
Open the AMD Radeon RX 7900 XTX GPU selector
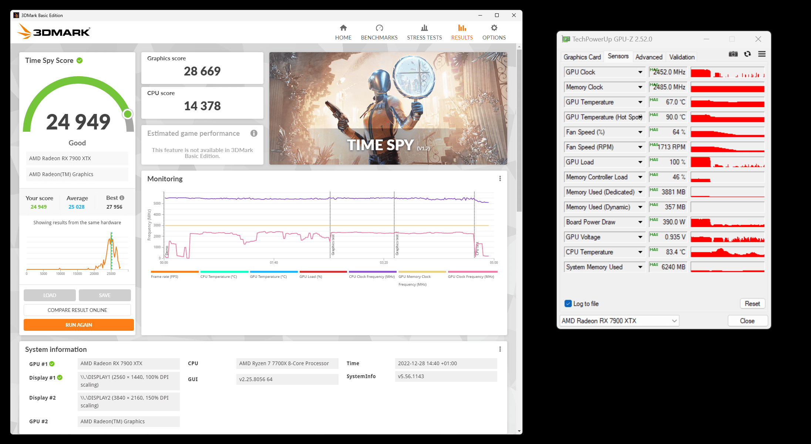619,321
